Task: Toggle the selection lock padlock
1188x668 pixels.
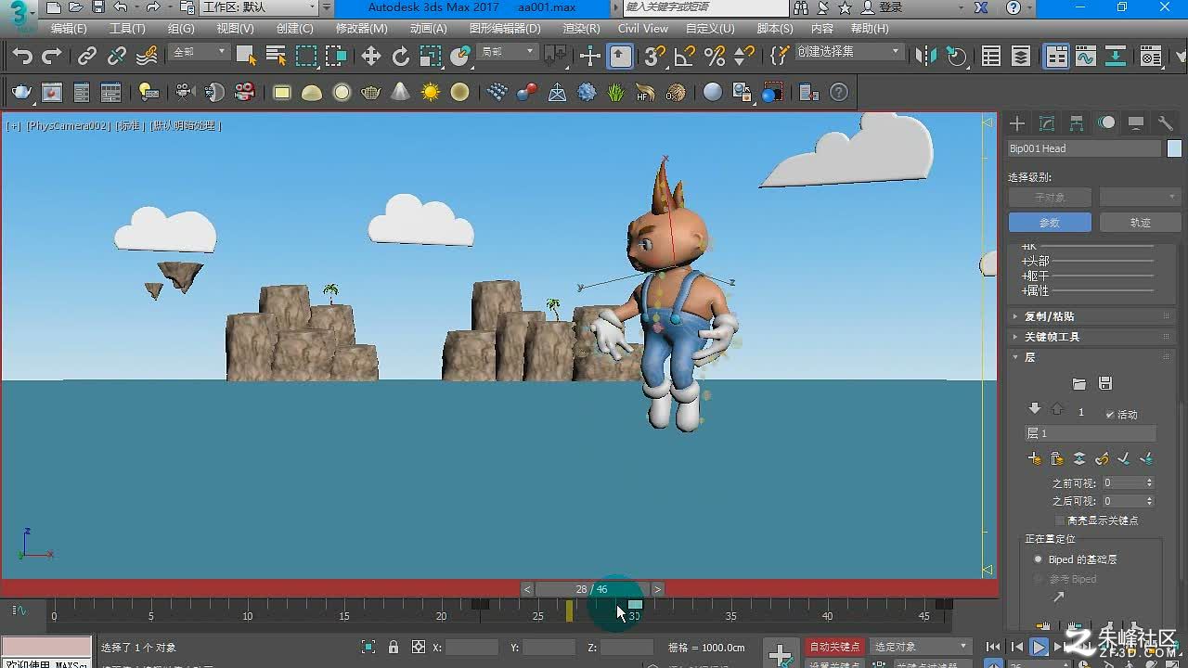Action: pyautogui.click(x=394, y=647)
